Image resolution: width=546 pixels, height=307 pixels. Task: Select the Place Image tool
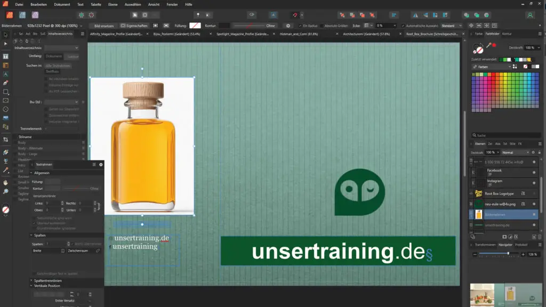[5, 118]
